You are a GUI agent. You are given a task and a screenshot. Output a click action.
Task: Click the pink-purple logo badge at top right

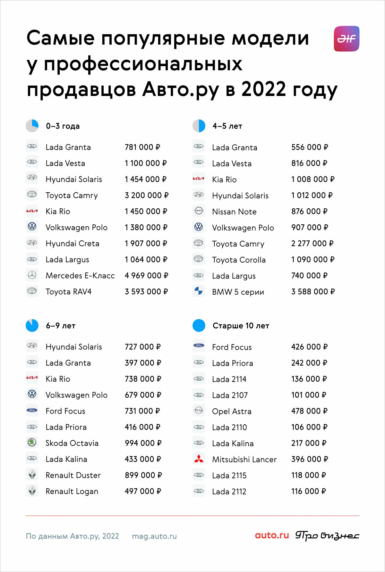click(346, 39)
